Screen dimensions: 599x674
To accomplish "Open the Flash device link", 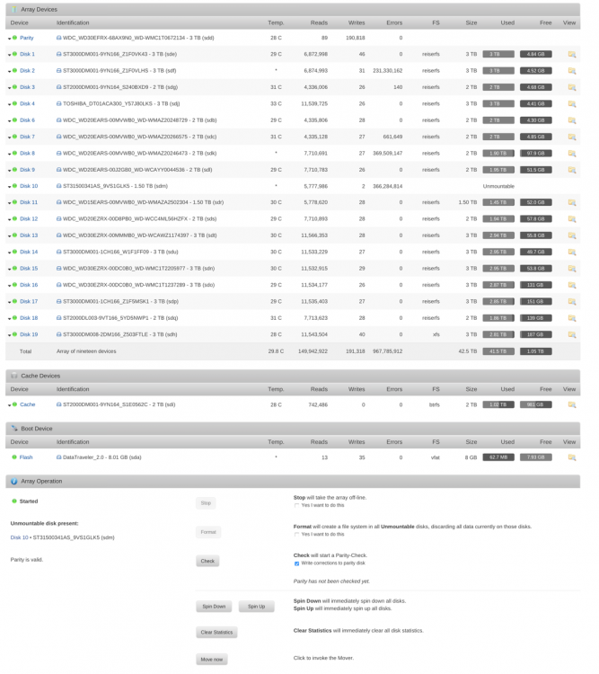I will [26, 457].
